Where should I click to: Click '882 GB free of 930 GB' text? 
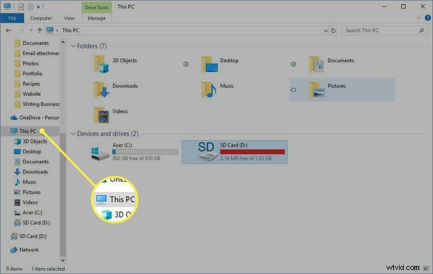(136, 159)
